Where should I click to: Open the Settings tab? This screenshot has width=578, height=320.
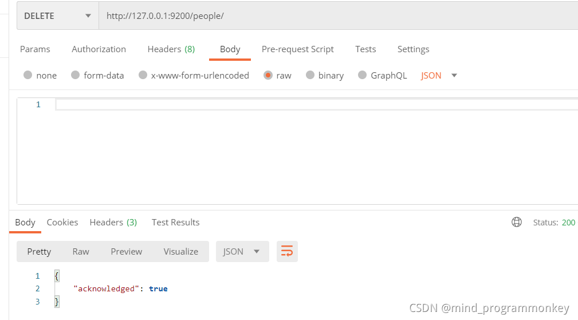(413, 49)
